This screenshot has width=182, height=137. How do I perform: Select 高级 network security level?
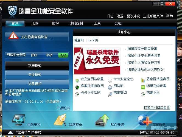(63, 55)
